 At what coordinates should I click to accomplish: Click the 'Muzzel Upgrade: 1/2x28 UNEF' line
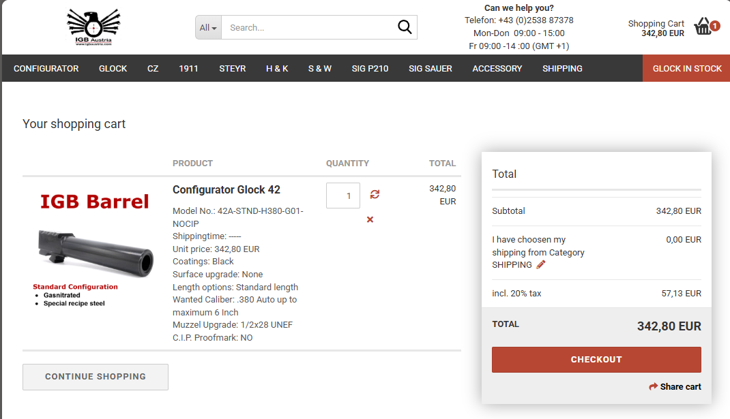233,324
